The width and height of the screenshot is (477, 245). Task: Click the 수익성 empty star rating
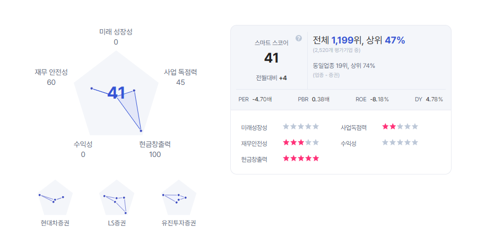click(x=400, y=142)
